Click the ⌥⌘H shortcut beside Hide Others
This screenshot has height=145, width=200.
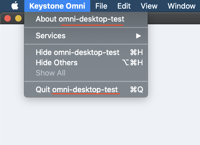(132, 63)
